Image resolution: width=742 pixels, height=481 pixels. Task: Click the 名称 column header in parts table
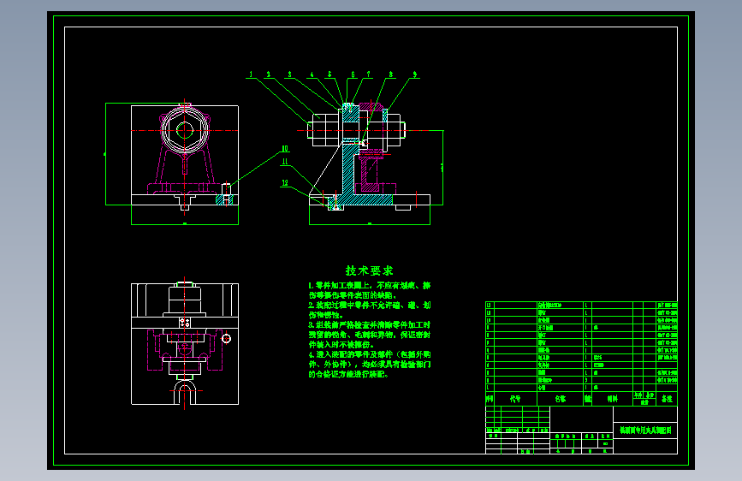[x=561, y=399]
